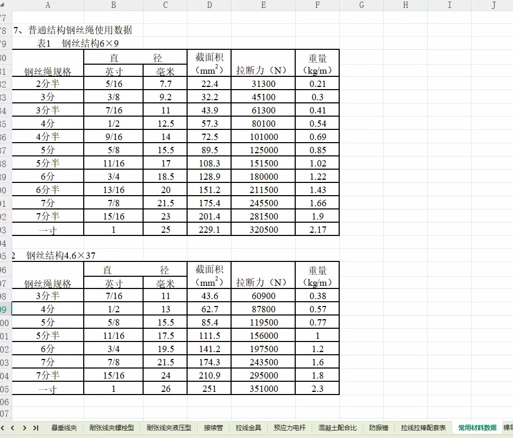This screenshot has height=438, width=513.
Task: Click the next sheet arrow
Action: coord(24,427)
